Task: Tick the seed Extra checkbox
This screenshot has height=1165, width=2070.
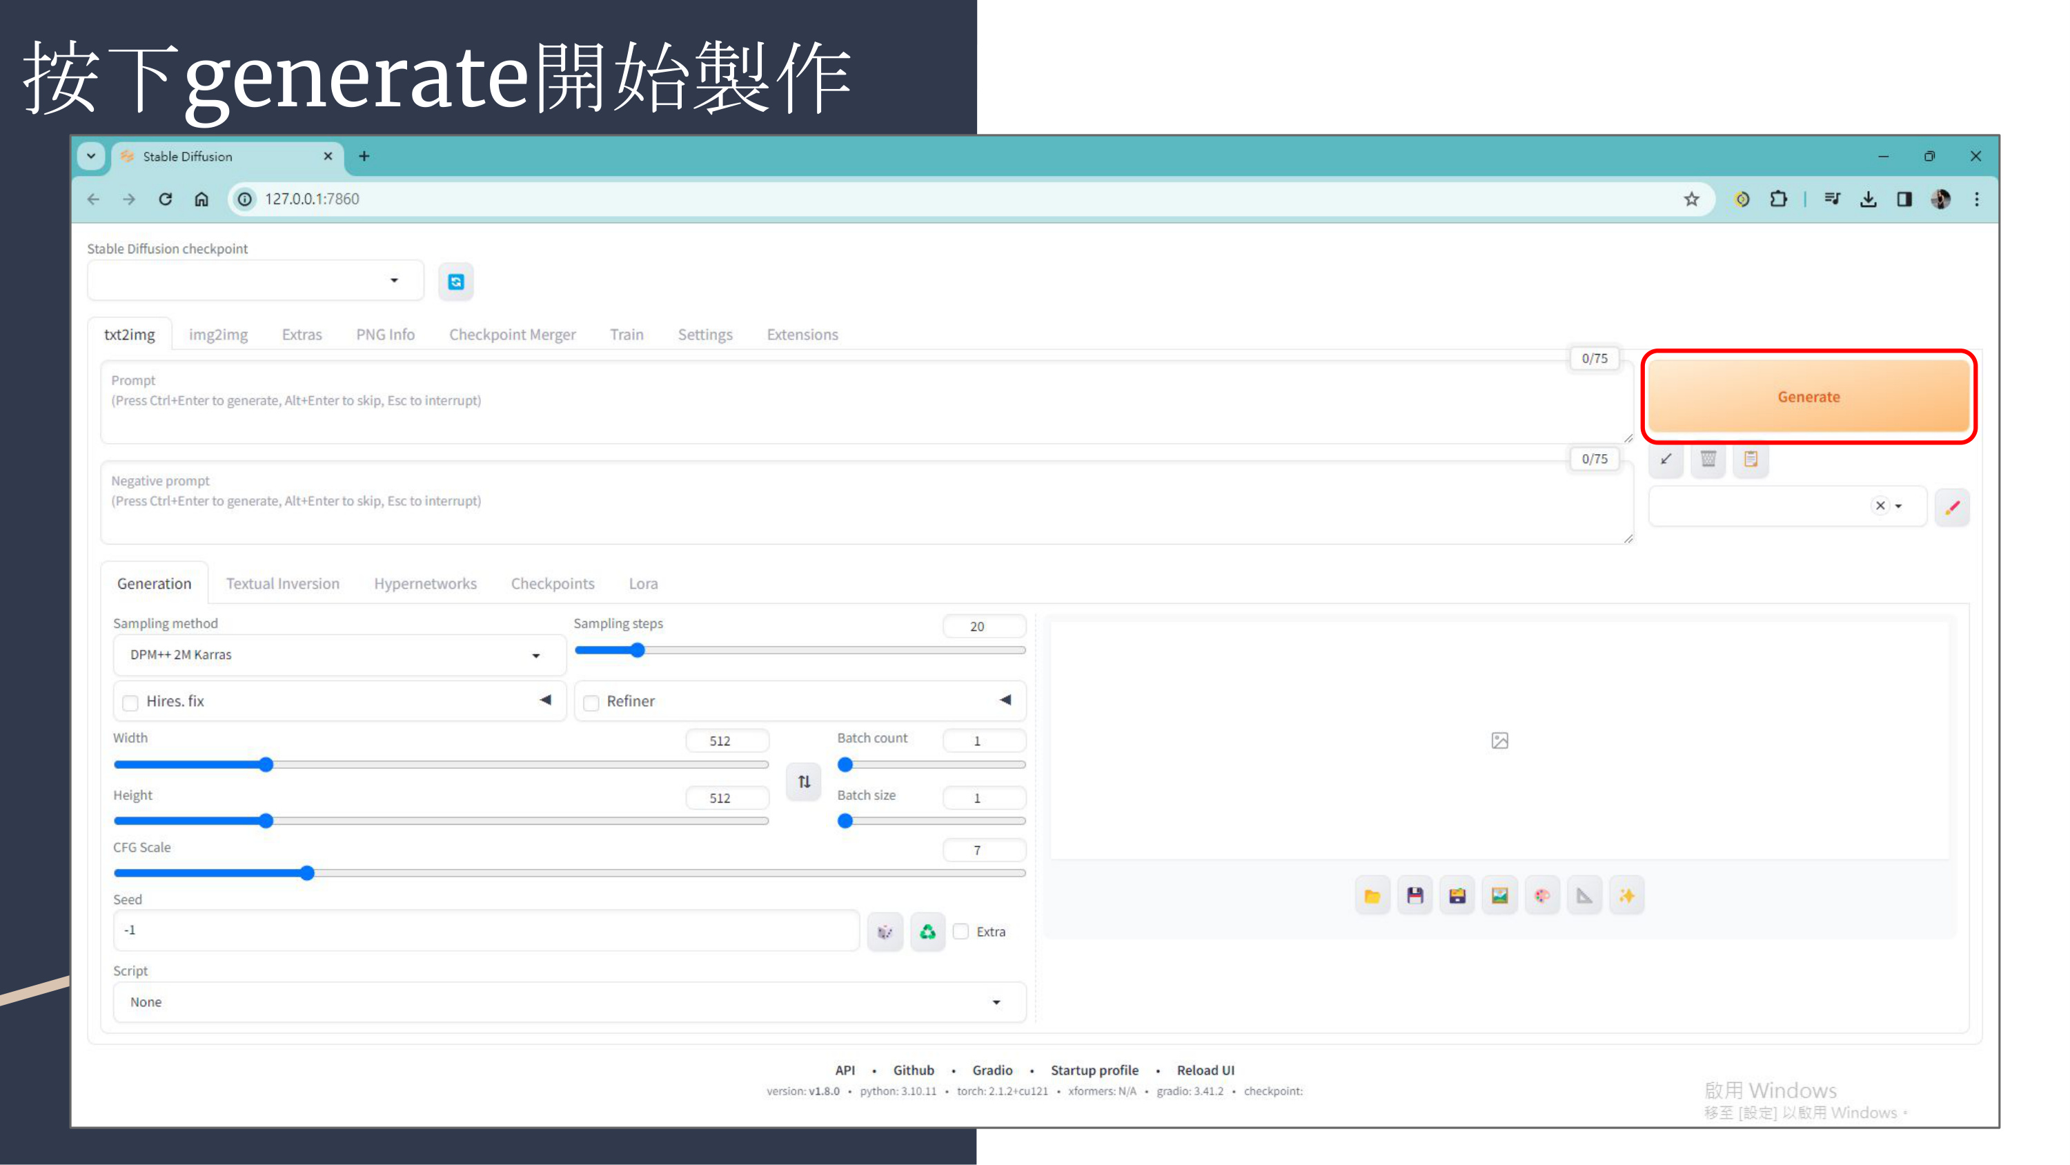Action: pos(961,931)
